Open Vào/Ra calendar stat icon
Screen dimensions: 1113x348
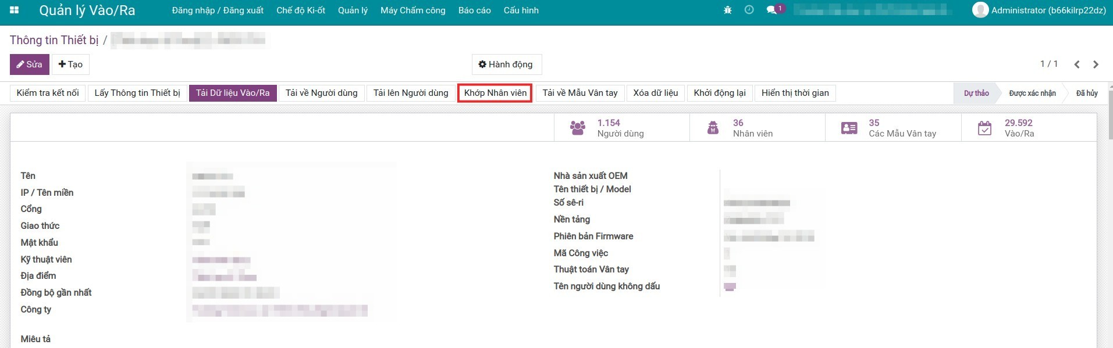(984, 128)
